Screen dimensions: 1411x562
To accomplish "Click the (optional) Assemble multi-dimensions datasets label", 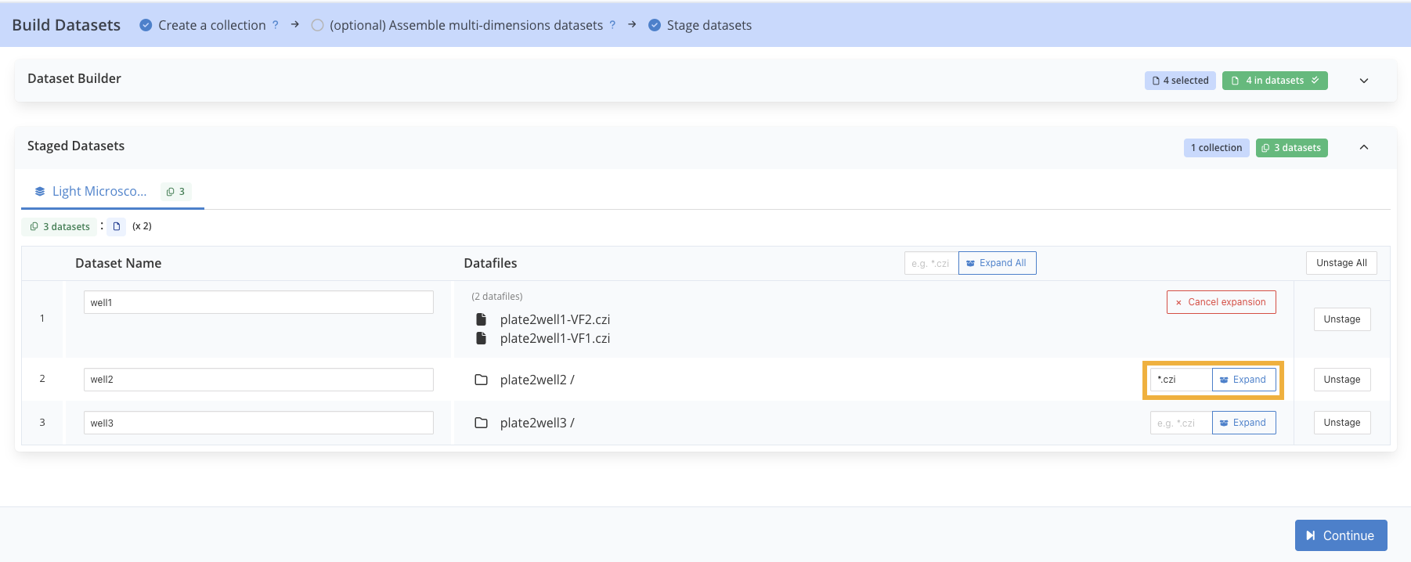I will [467, 25].
